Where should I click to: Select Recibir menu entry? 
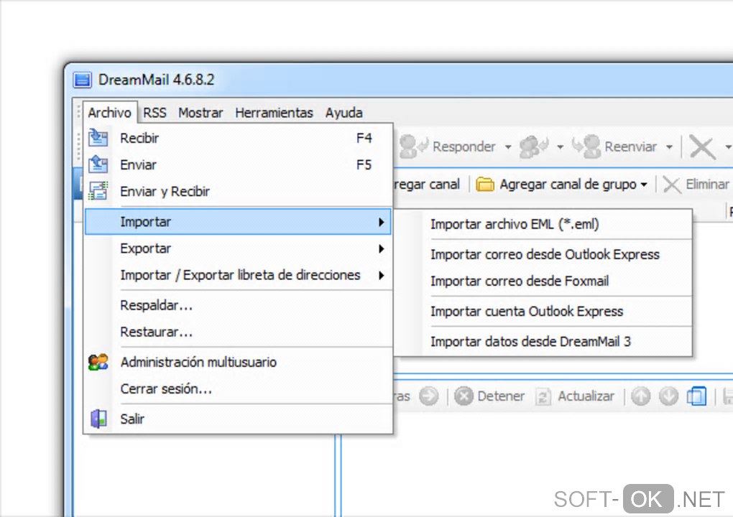click(238, 138)
